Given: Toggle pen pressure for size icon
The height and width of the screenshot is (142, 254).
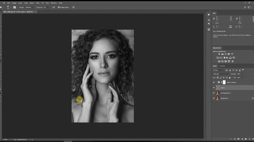Looking at the screenshot, I should [x=73, y=7].
